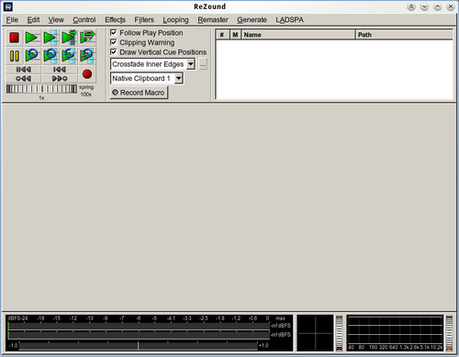
Task: Open the Looping menu
Action: (x=175, y=20)
